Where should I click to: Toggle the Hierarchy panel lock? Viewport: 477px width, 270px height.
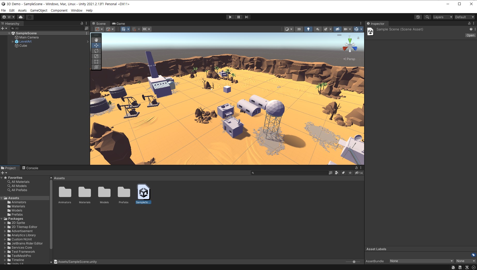(x=82, y=23)
